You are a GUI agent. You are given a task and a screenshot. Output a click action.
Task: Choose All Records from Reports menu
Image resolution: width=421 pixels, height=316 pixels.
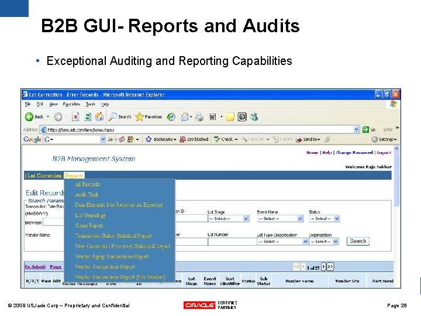tap(88, 184)
